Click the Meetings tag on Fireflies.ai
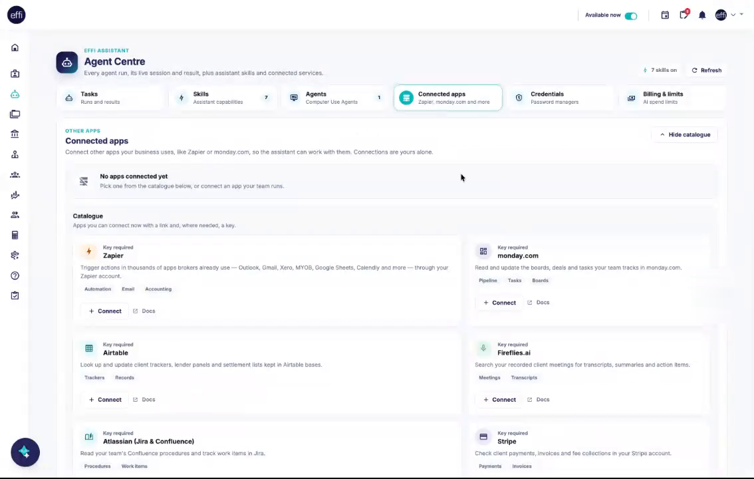 (x=489, y=377)
